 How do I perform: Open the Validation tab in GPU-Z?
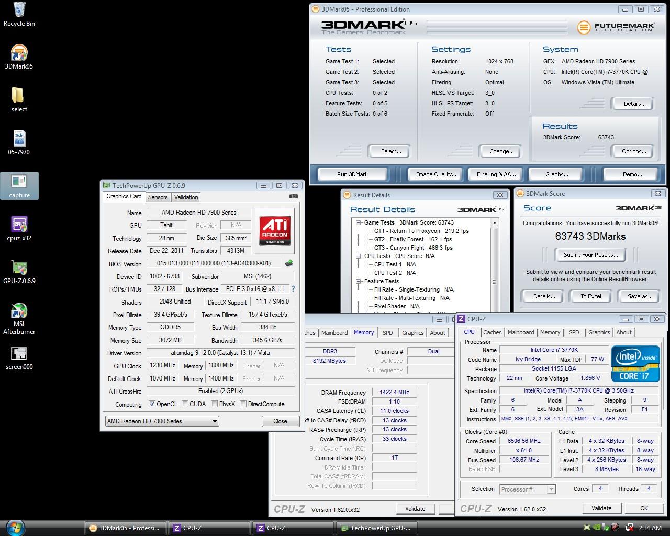pyautogui.click(x=186, y=197)
